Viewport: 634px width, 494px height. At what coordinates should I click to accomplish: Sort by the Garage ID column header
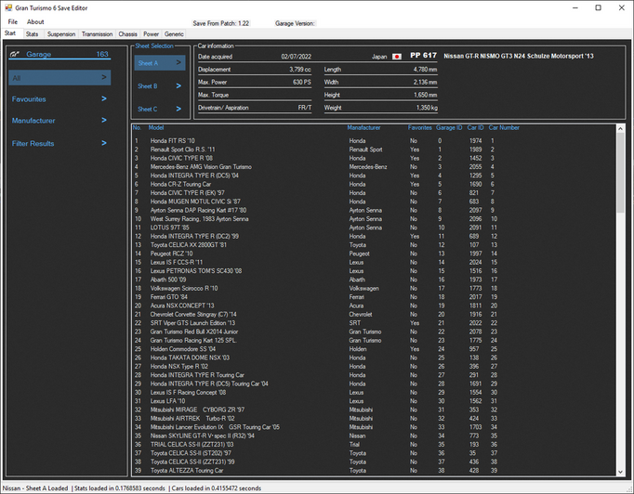(x=449, y=127)
